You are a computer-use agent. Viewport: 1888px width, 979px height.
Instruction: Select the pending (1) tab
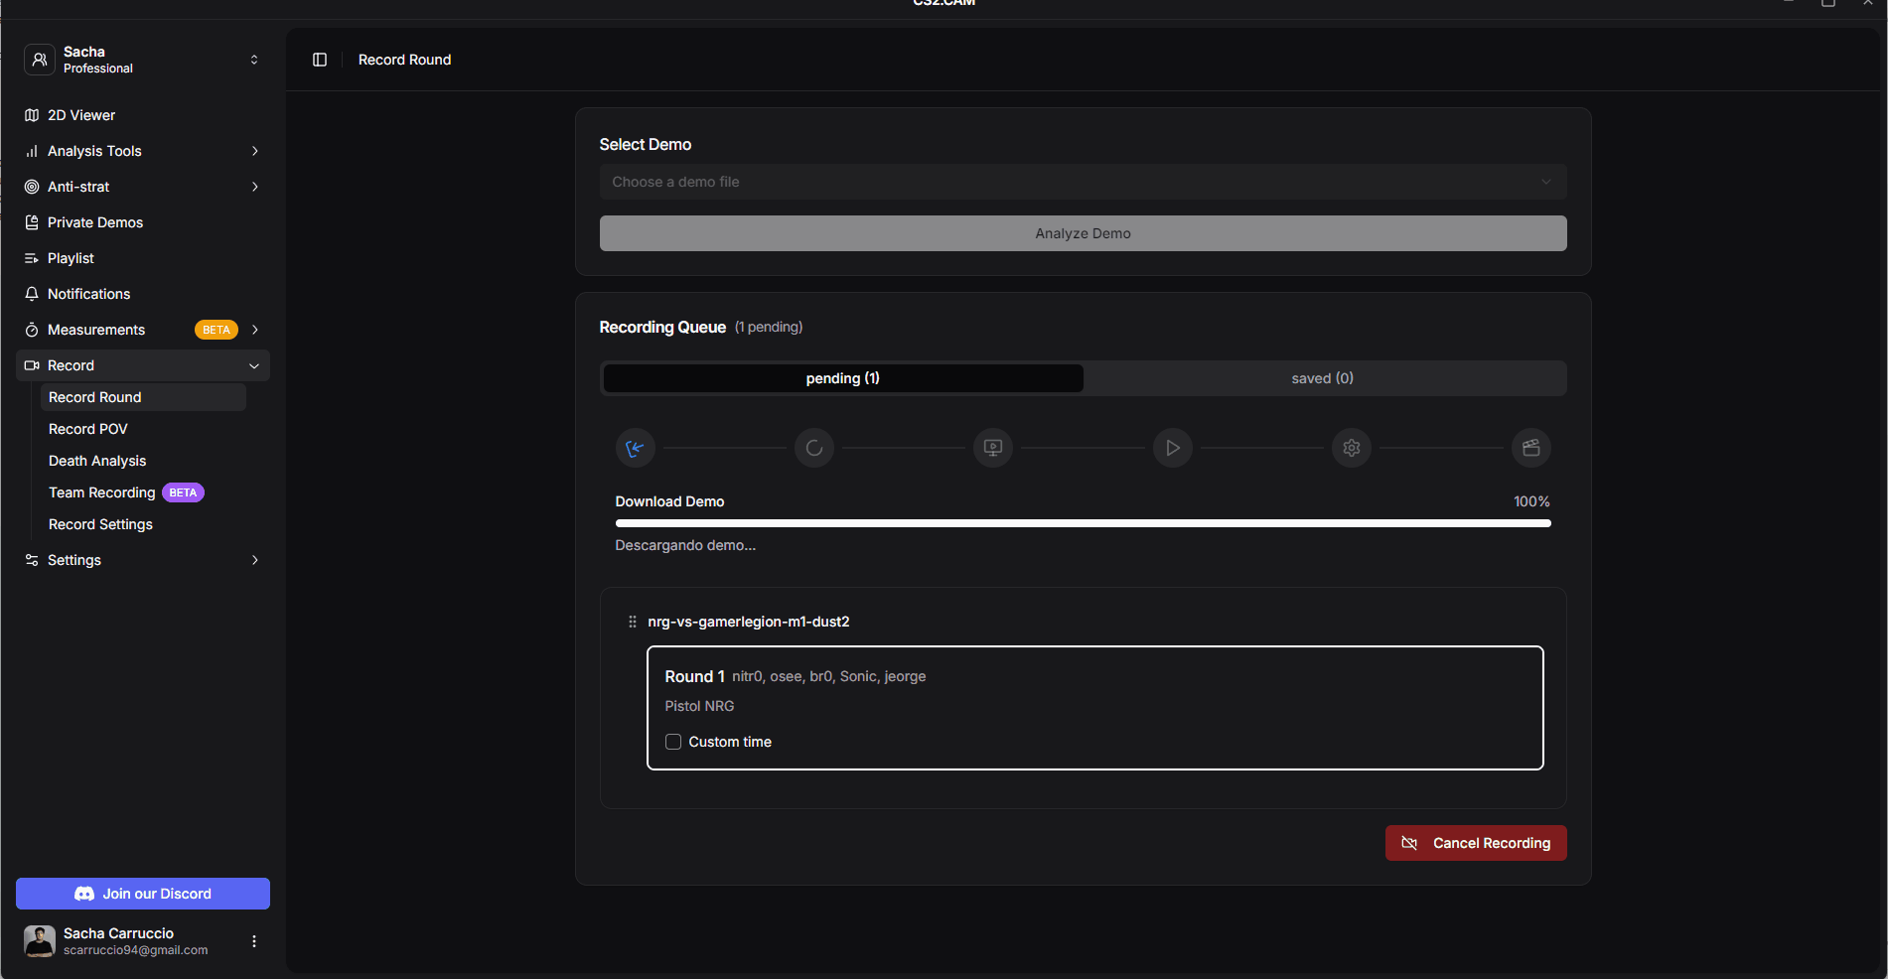[842, 378]
